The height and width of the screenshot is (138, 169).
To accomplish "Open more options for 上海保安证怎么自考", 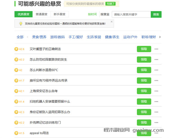I will (156, 91).
